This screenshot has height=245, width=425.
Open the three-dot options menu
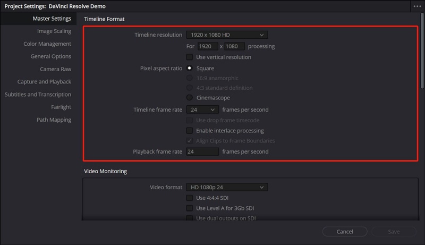[x=417, y=6]
